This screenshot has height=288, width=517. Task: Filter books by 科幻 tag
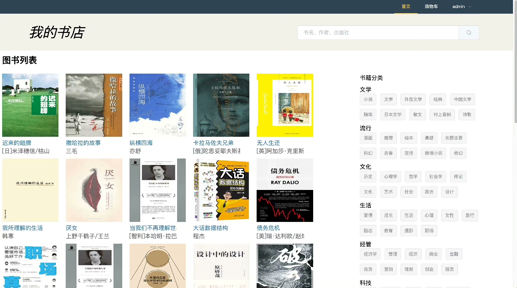click(368, 153)
